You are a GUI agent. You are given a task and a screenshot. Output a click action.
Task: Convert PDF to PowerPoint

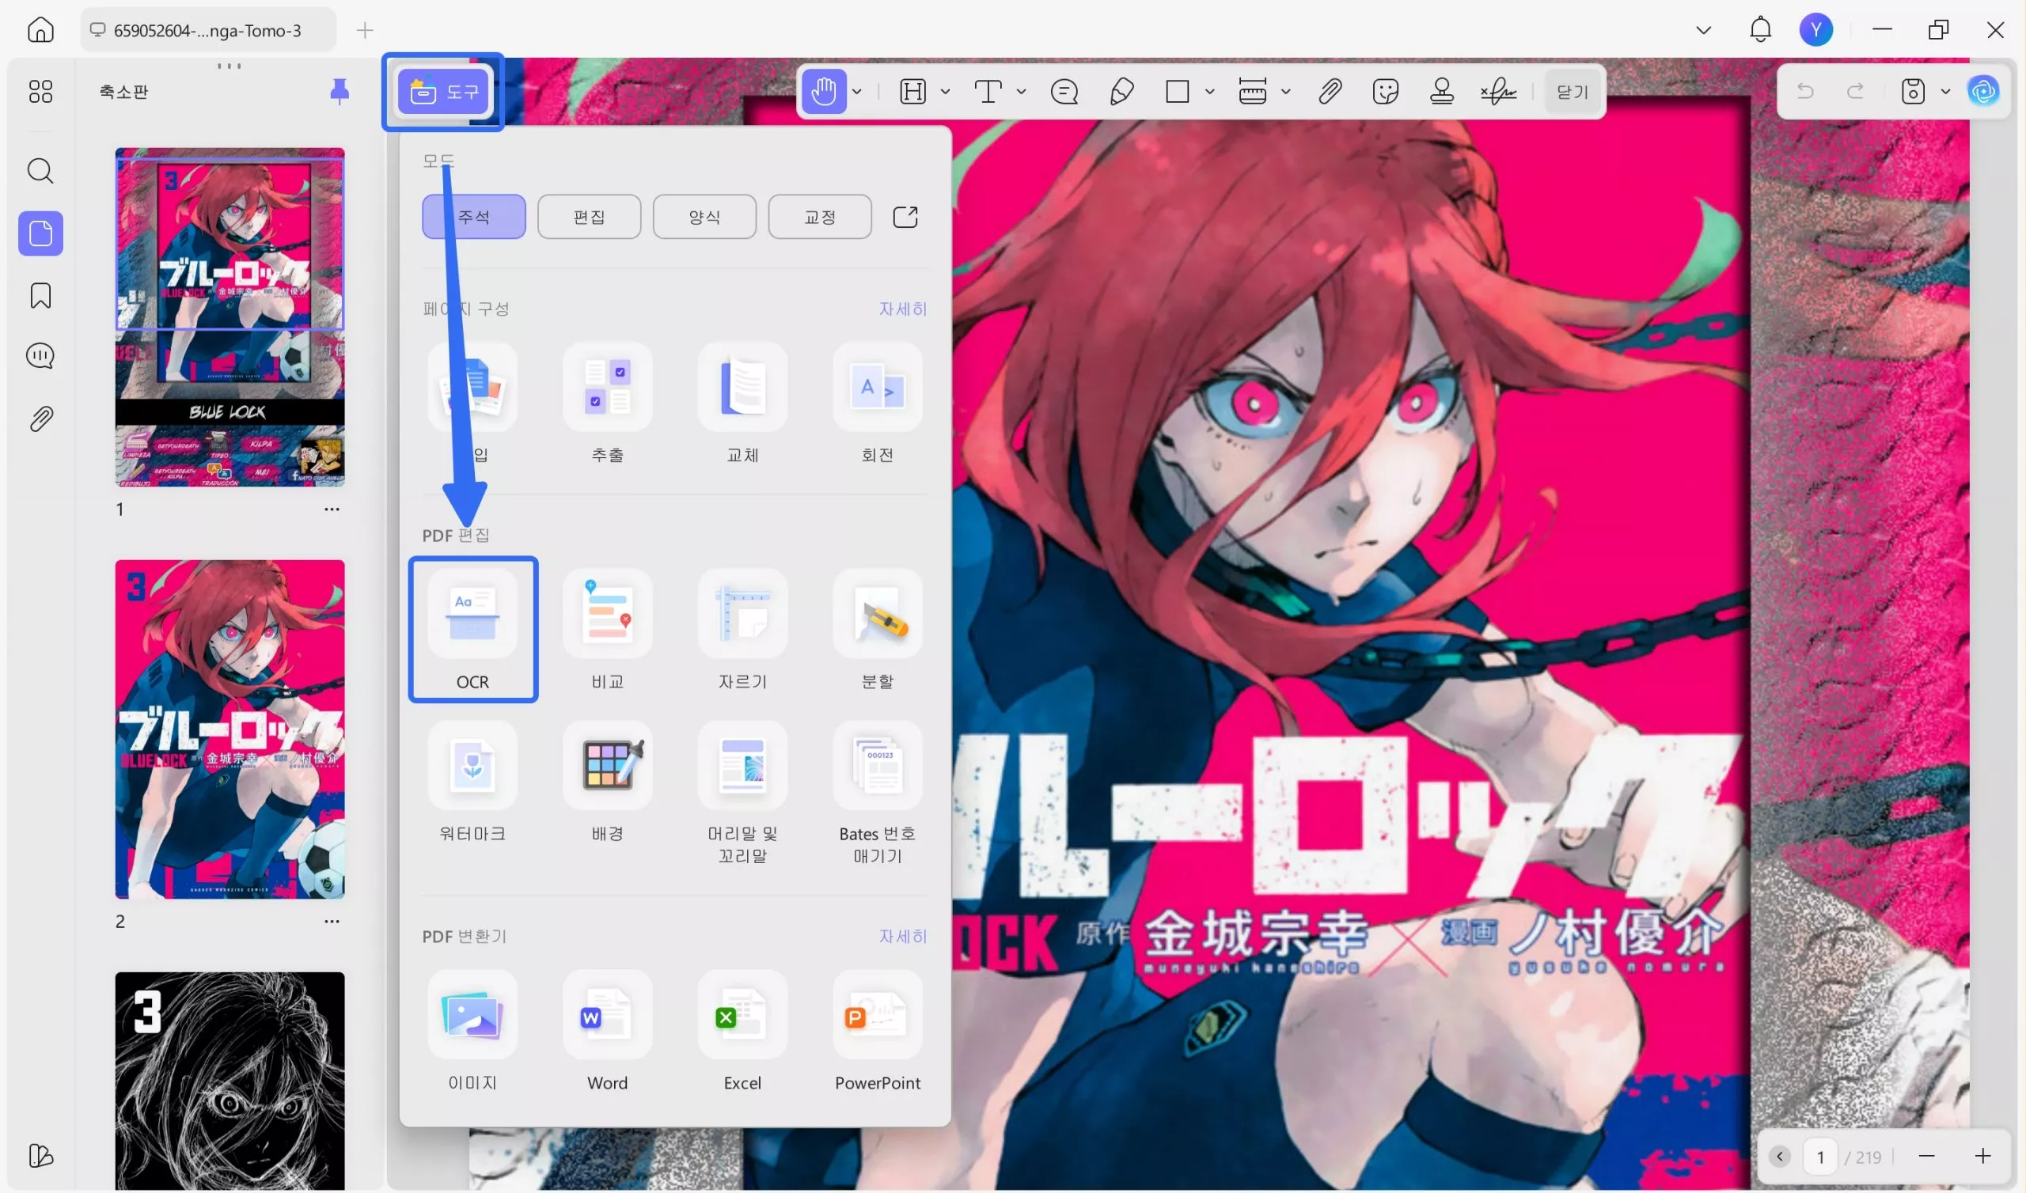877,1032
